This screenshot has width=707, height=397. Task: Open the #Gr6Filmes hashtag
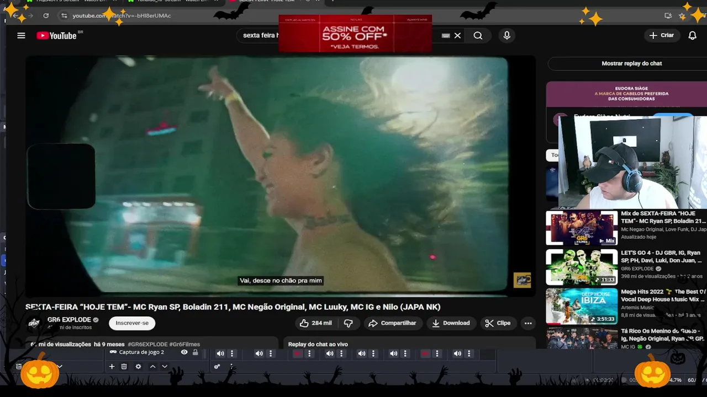tap(184, 344)
